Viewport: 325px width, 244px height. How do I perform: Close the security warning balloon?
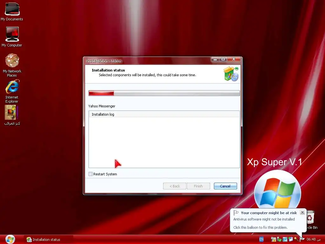[302, 212]
